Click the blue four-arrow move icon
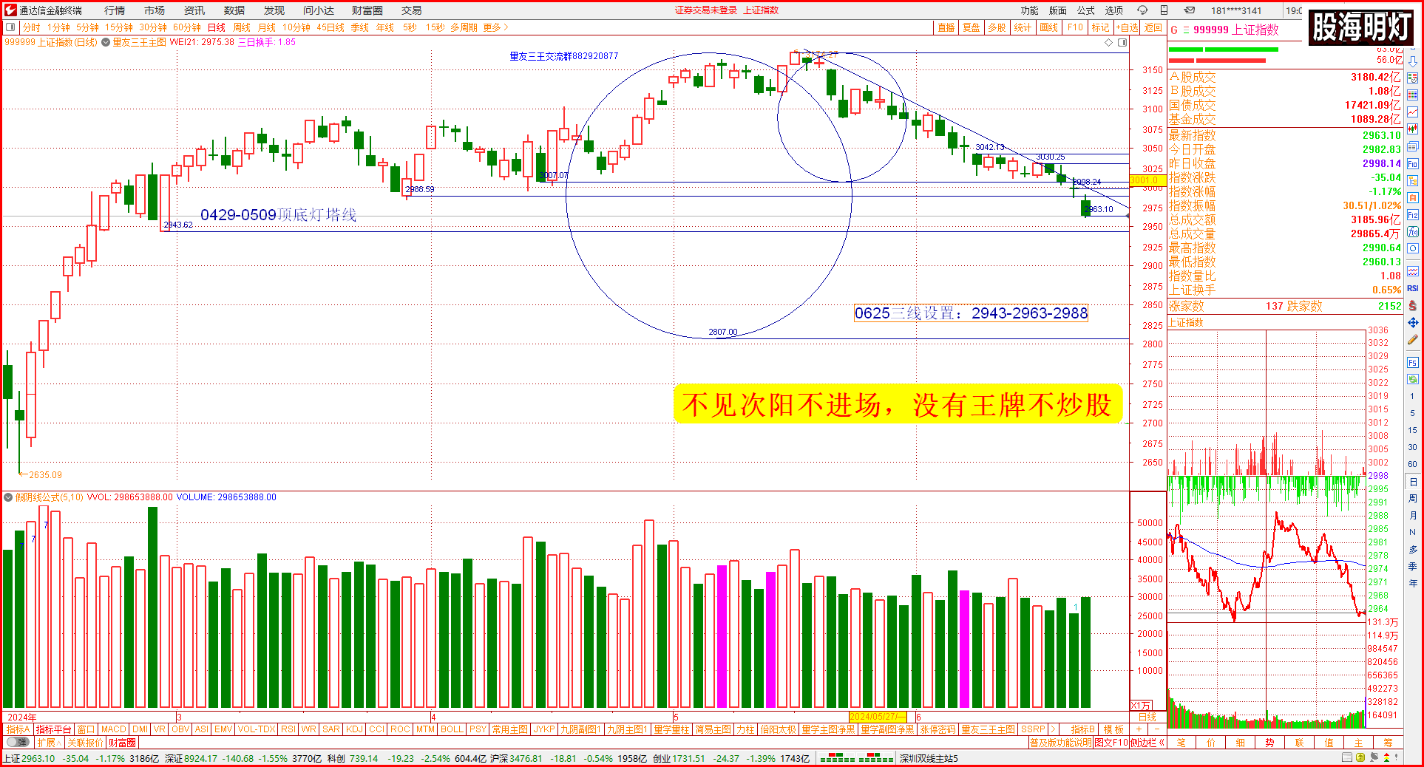This screenshot has width=1424, height=767. click(x=1412, y=322)
